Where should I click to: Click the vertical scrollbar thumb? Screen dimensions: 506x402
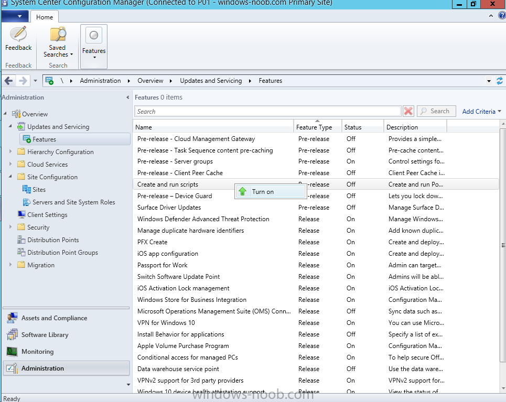point(503,245)
